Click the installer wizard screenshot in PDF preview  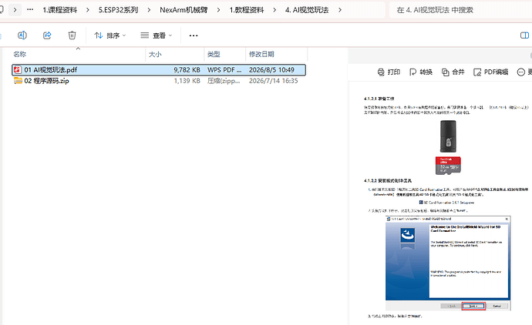tap(448, 263)
